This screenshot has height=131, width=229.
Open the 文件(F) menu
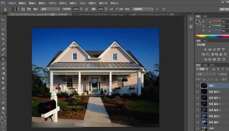12,3
